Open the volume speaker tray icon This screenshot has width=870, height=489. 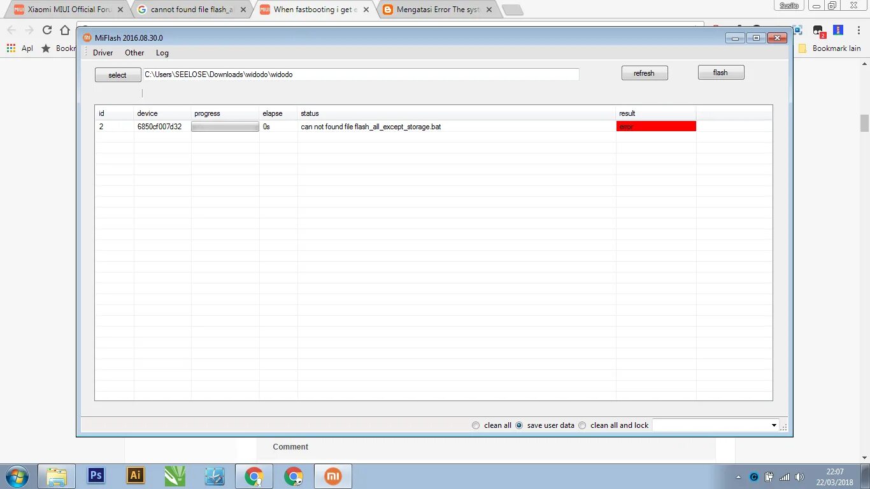coord(799,477)
